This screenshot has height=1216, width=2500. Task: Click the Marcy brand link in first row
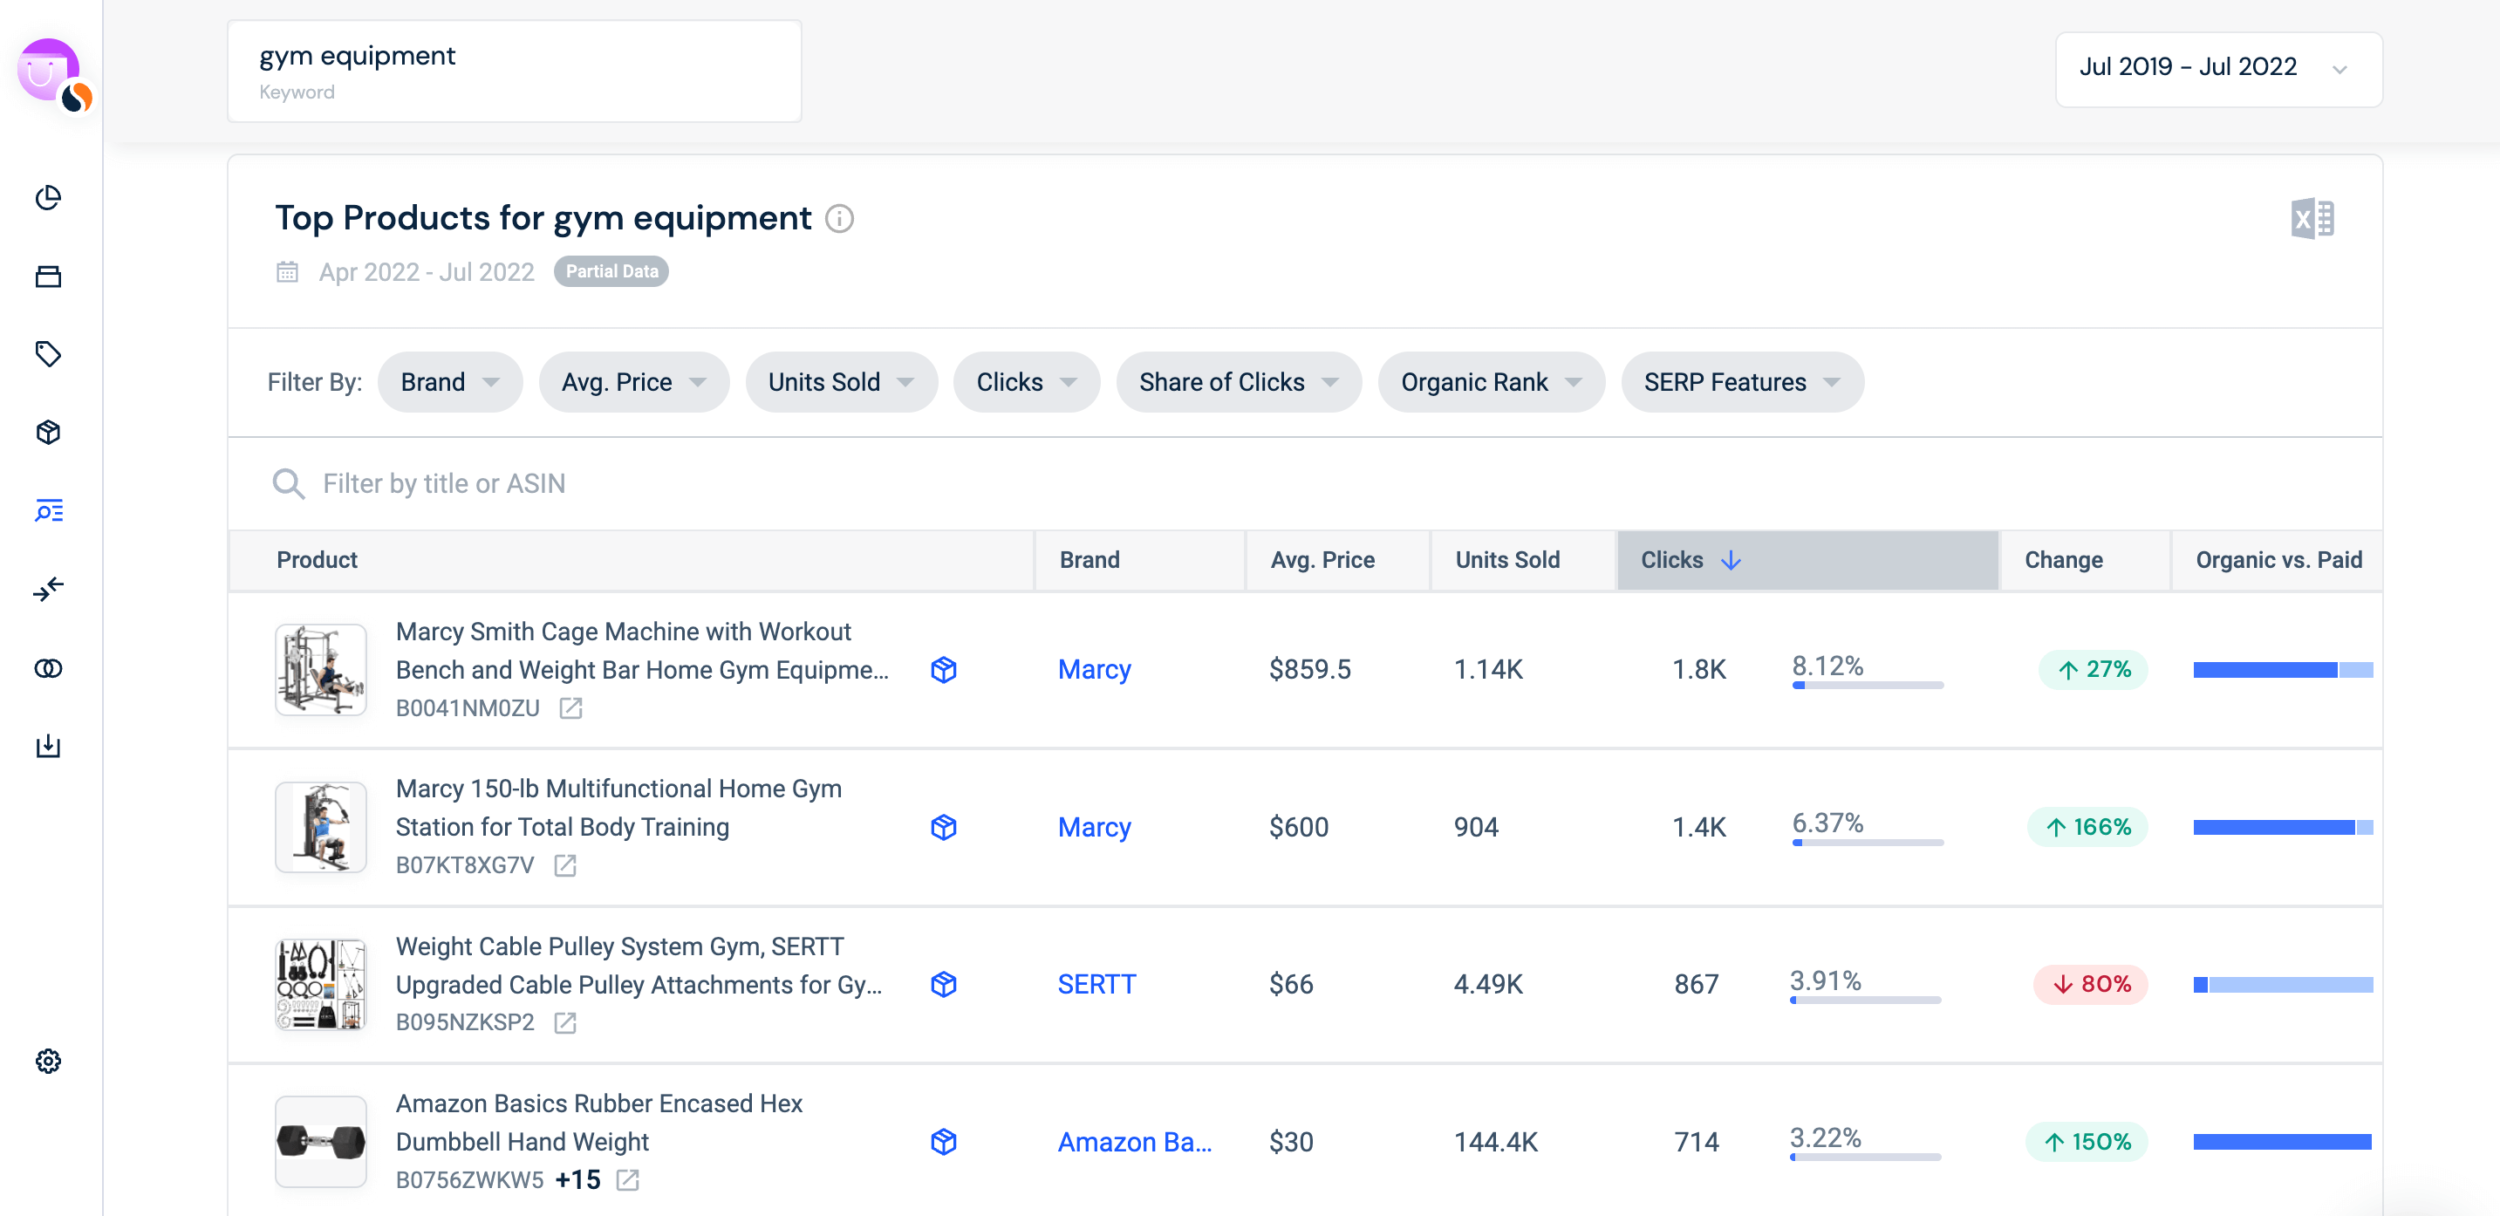1094,669
